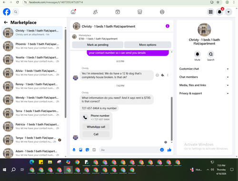Viewport: 238px width, 181px height.
Task: Click the $700 listing link under Marketplace
Action: click(98, 39)
